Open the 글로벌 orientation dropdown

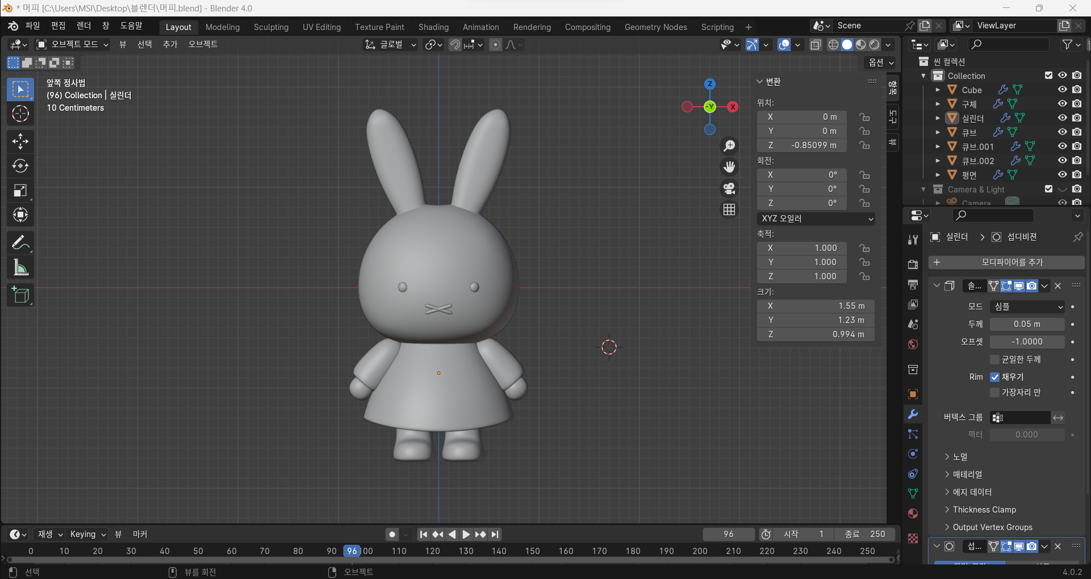(391, 44)
